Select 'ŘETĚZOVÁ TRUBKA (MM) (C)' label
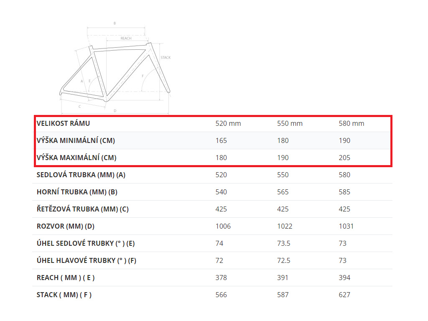Screen dimensions: 428x321 [83, 209]
